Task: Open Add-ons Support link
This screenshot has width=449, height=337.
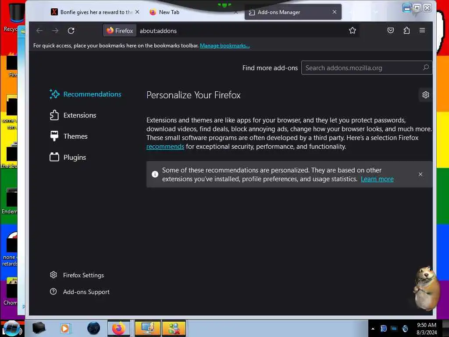Action: 80,292
